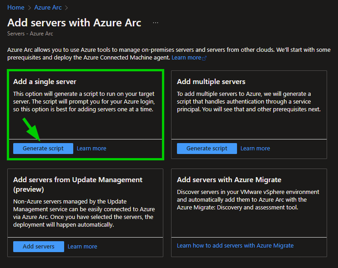Open the Azure Arc breadcrumb link
Image resolution: width=338 pixels, height=268 pixels.
(x=48, y=8)
